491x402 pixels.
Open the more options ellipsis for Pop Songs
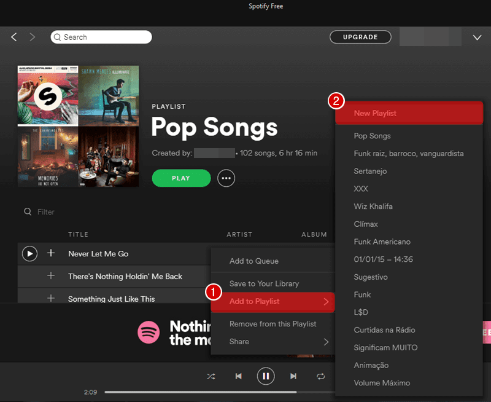[x=226, y=178]
